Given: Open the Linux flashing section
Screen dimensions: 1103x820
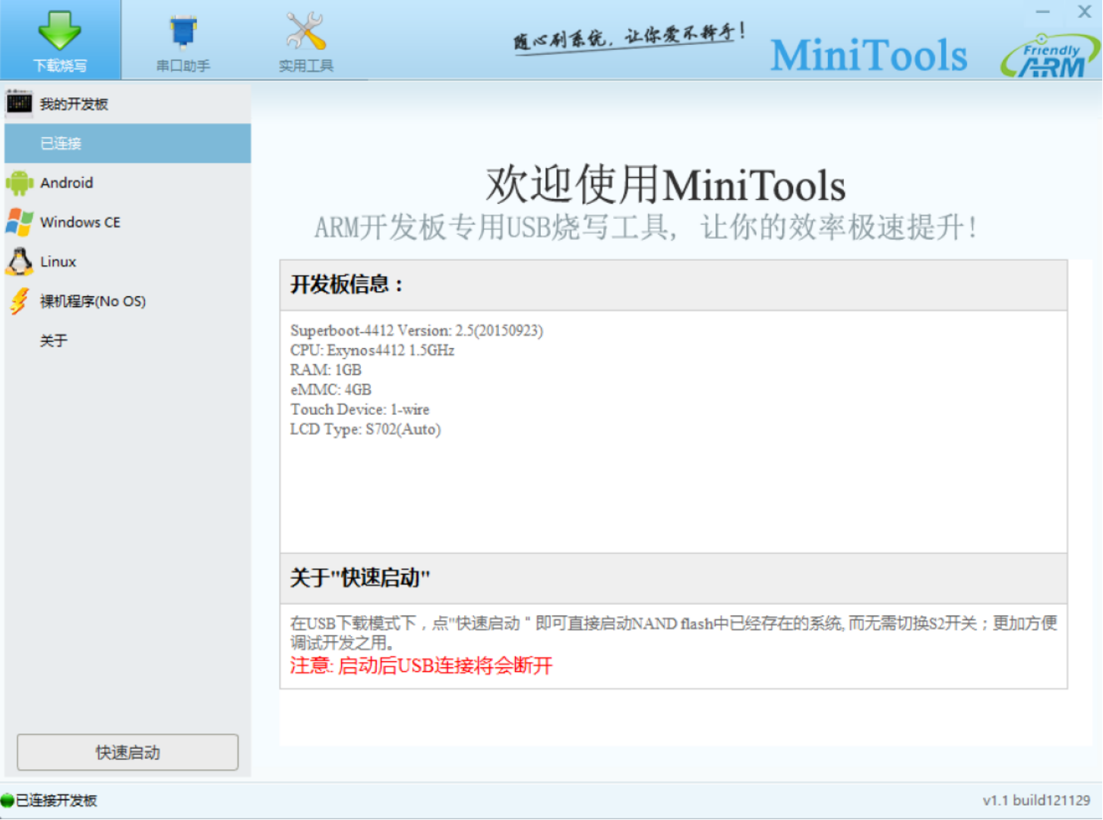Looking at the screenshot, I should pyautogui.click(x=128, y=262).
